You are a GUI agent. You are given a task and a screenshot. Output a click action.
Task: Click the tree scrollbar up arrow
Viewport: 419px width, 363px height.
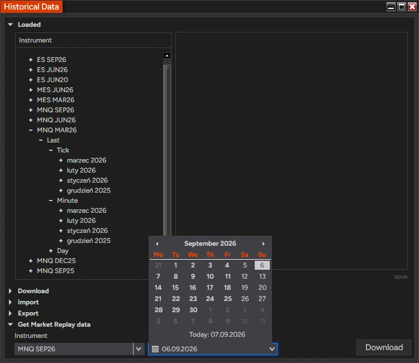167,55
